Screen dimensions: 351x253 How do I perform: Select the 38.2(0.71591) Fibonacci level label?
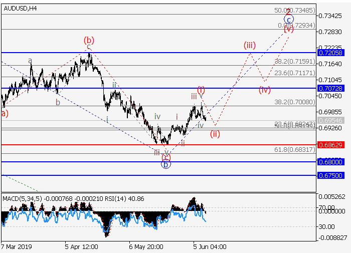(x=295, y=61)
